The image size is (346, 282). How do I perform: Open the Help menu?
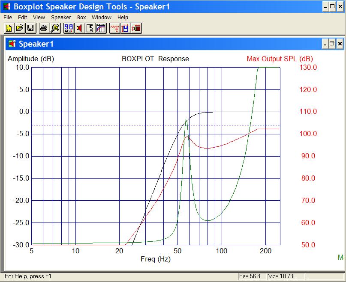click(x=123, y=17)
